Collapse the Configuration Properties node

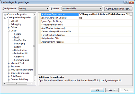(x=5, y=18)
